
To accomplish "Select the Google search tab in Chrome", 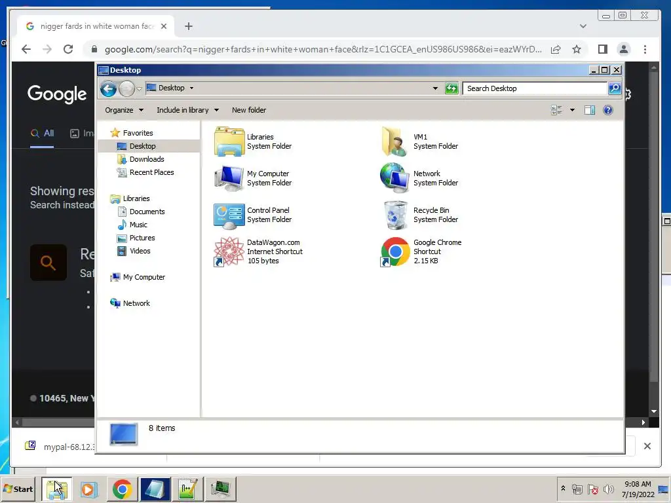I will click(x=96, y=26).
